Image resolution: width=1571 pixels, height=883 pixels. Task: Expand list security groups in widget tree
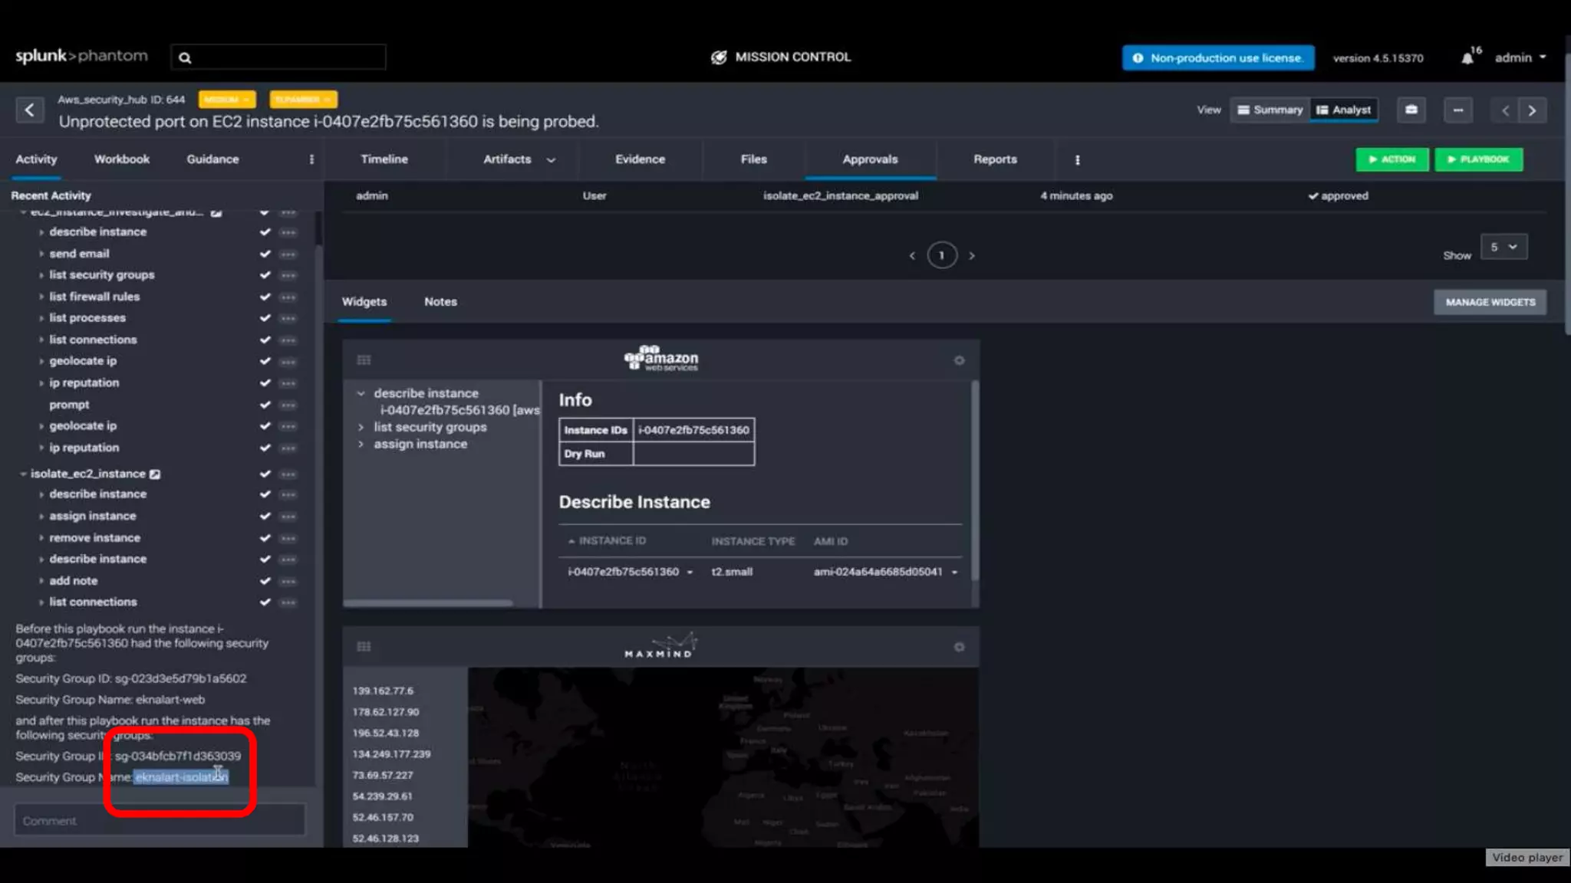click(361, 428)
